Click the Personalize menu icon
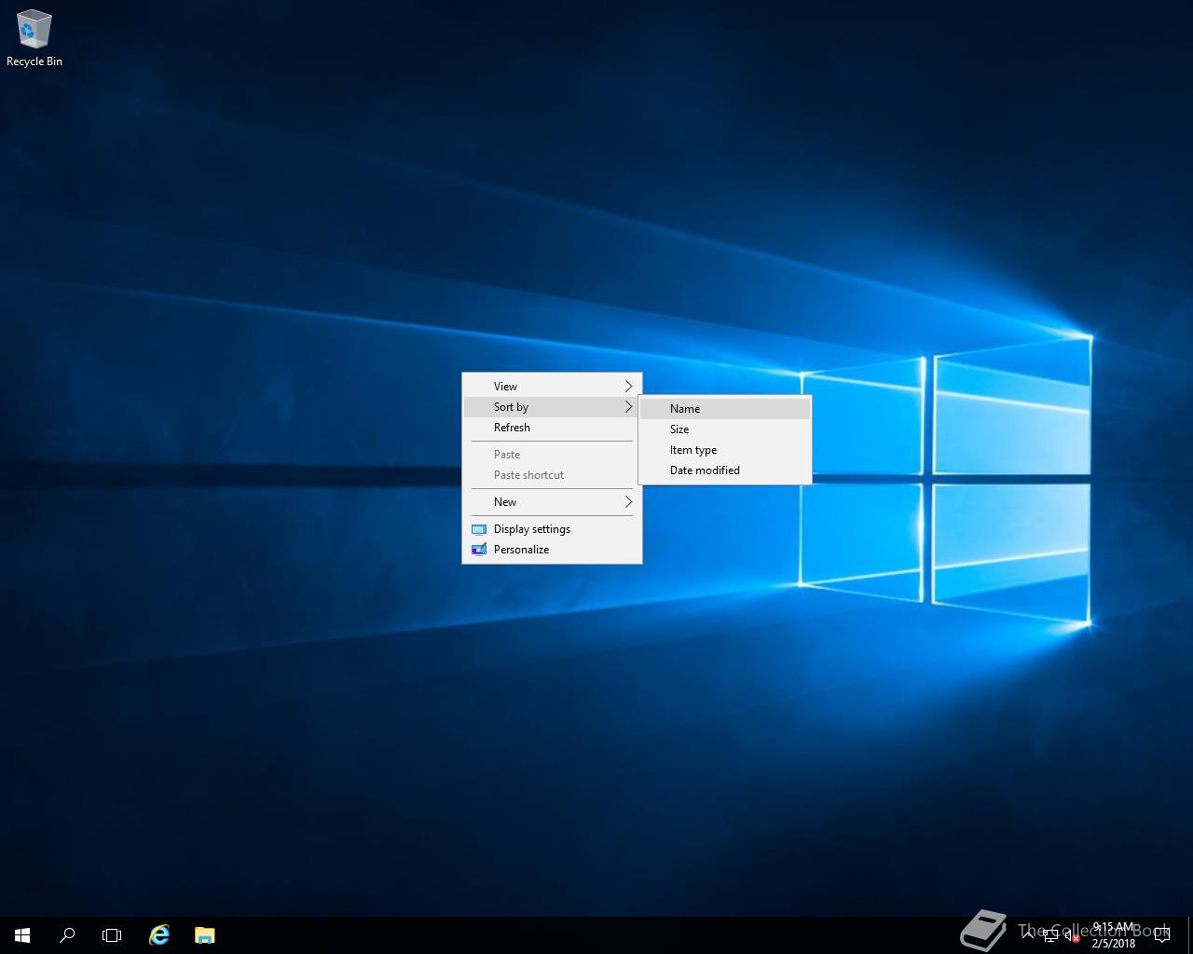Viewport: 1193px width, 954px height. tap(479, 550)
